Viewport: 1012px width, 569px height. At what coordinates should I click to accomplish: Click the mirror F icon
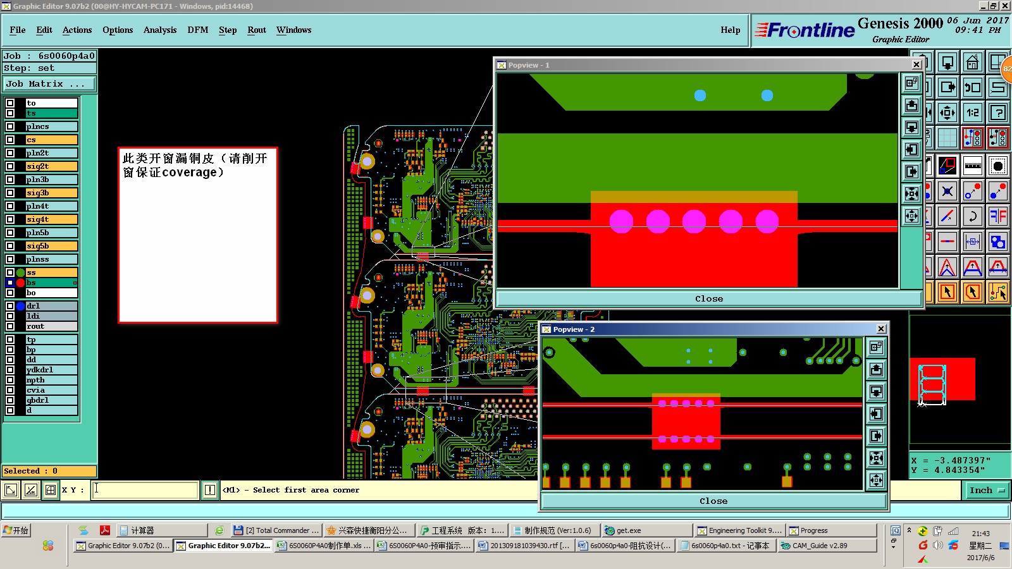(997, 216)
